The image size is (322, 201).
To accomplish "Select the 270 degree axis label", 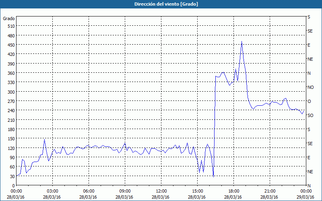I will point(12,101).
